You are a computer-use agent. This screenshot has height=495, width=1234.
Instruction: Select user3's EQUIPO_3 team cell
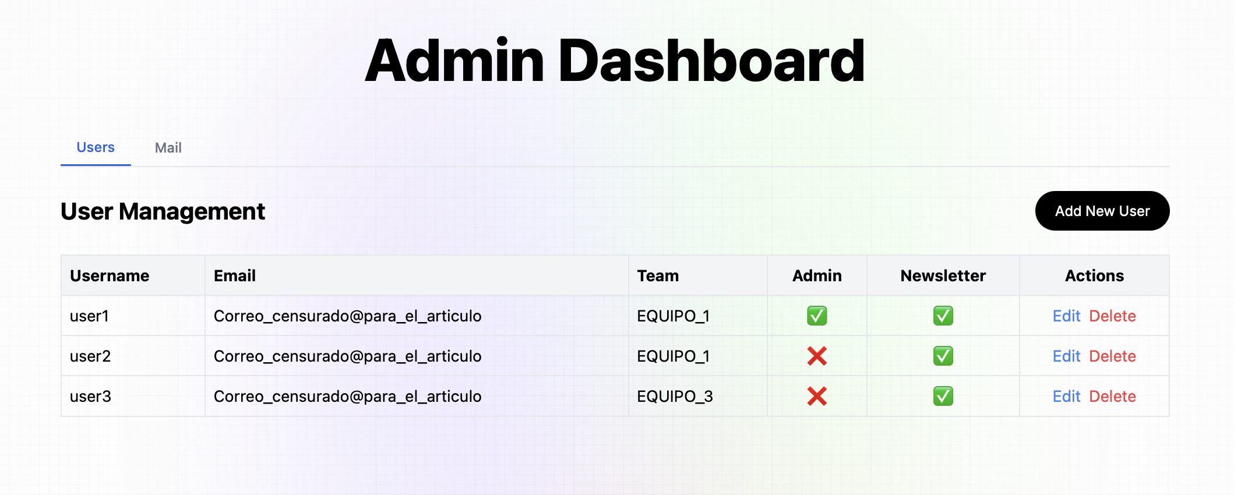coord(675,396)
